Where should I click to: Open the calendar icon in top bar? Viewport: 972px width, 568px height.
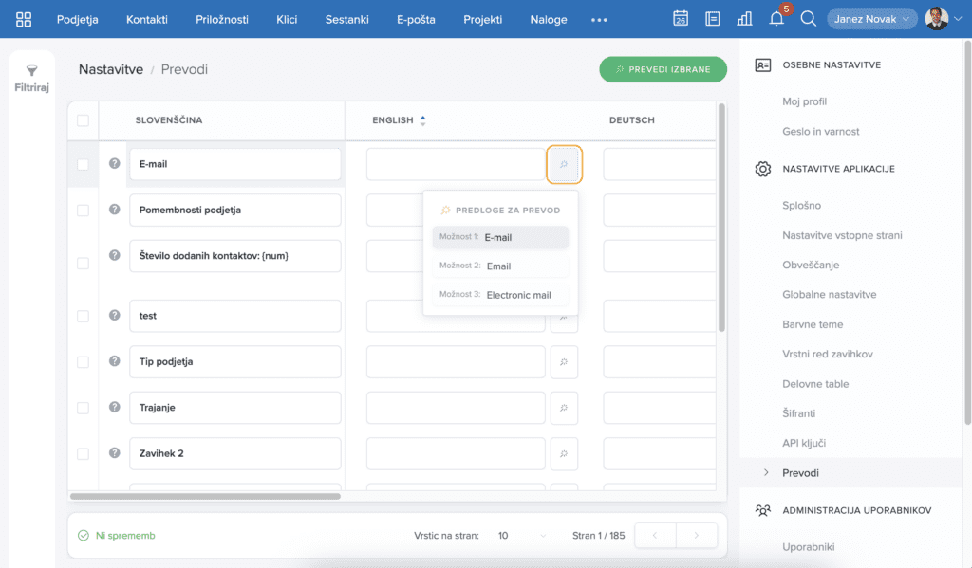pos(681,19)
